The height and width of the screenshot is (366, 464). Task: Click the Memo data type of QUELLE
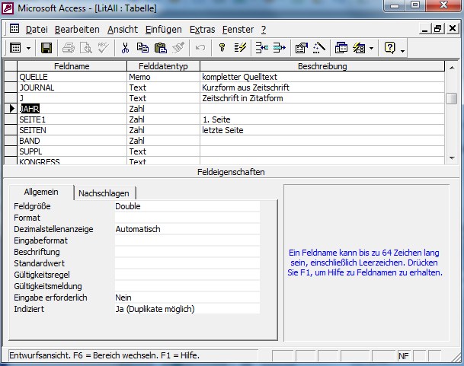click(163, 77)
